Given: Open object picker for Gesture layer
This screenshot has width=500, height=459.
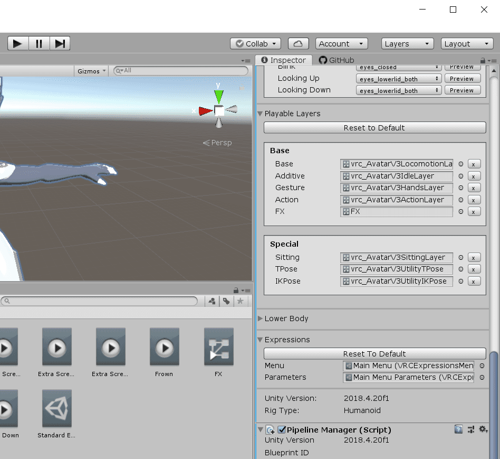Looking at the screenshot, I should coord(461,188).
